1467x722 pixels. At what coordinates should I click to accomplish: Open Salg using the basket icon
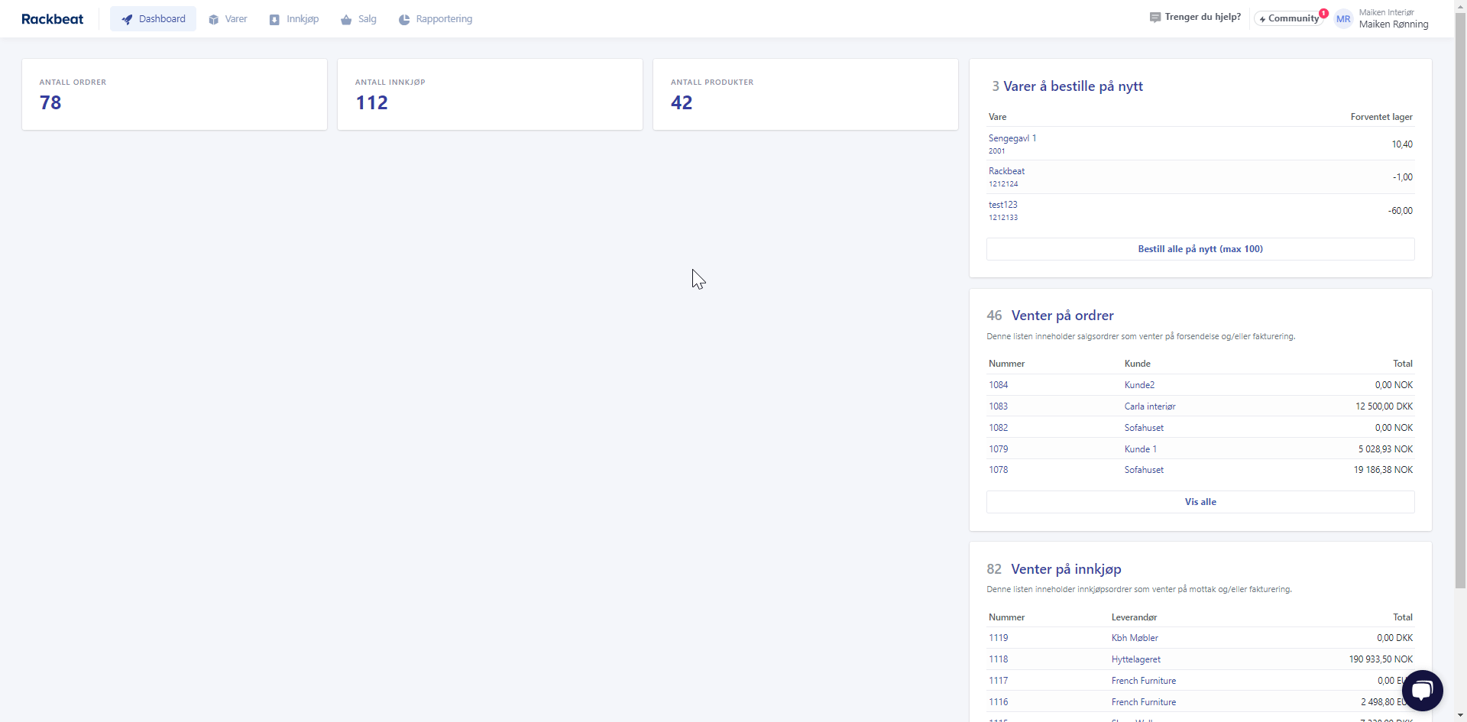click(346, 18)
